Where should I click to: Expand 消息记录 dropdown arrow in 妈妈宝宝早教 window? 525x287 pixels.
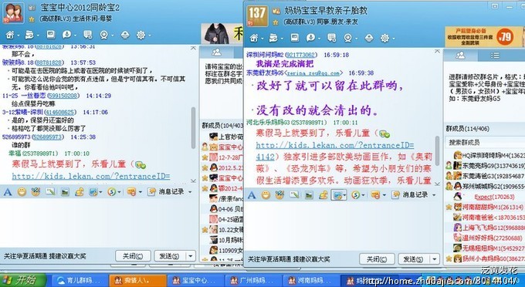(x=434, y=195)
